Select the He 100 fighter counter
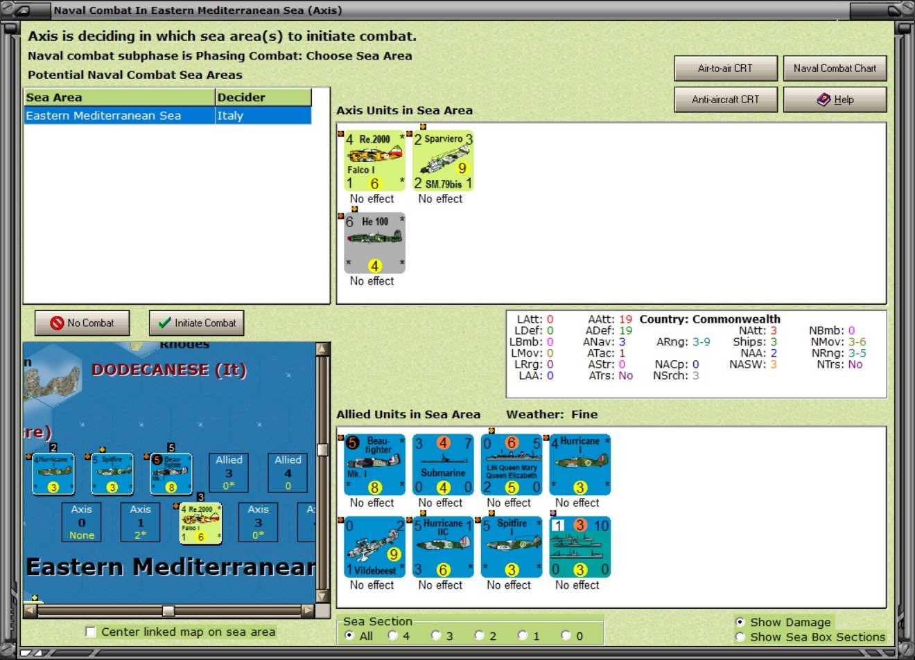The width and height of the screenshot is (915, 660). tap(374, 243)
